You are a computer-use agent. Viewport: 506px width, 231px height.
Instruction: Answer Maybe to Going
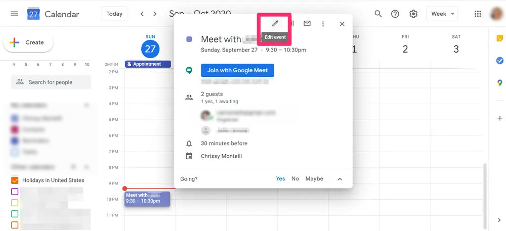[x=314, y=178]
